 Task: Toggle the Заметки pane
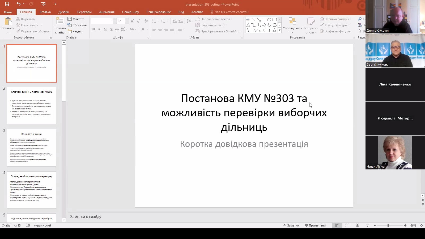pyautogui.click(x=291, y=225)
